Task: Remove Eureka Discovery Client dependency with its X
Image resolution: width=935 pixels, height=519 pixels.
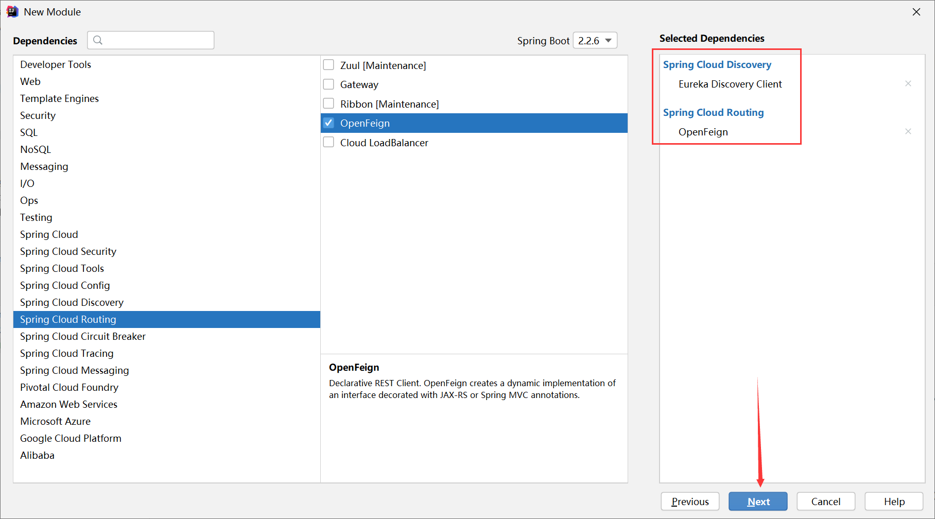Action: (908, 83)
